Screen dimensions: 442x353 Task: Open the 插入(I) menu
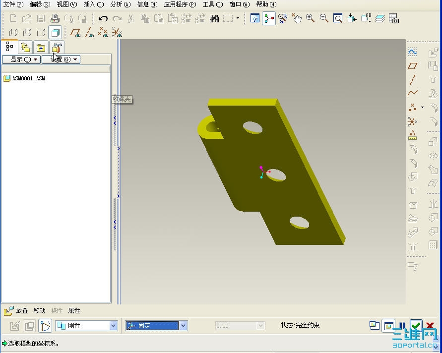point(94,4)
